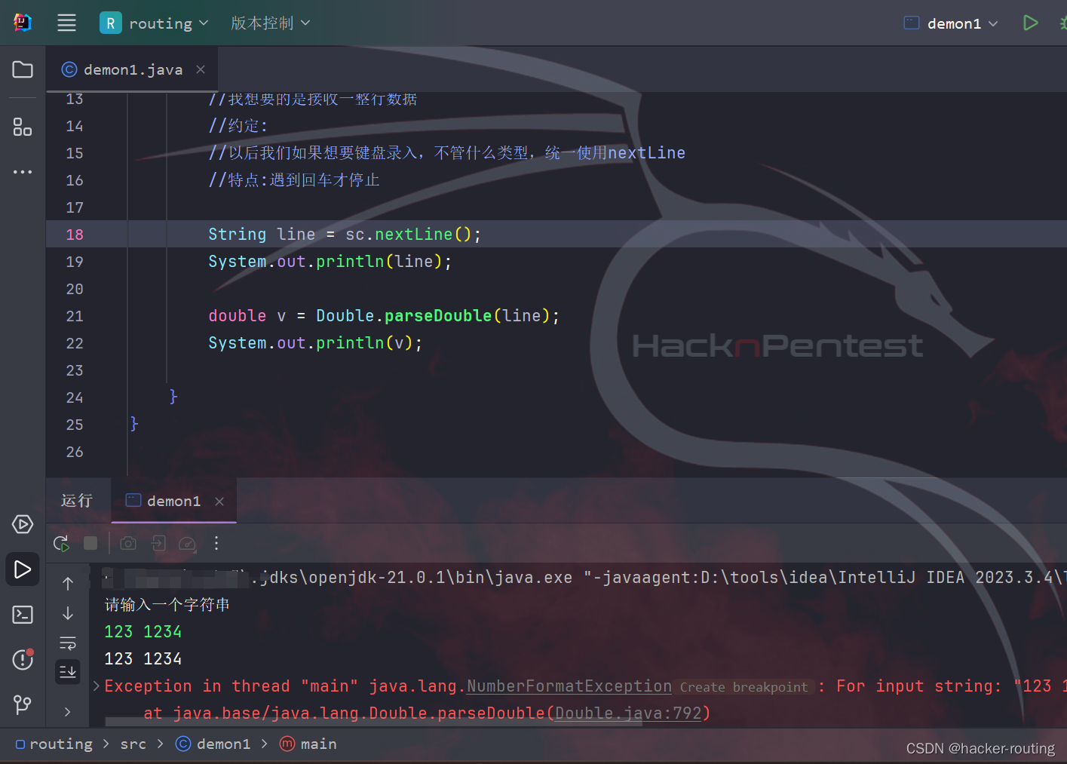
Task: Place cursor on nextLine call in line 18
Action: [413, 235]
